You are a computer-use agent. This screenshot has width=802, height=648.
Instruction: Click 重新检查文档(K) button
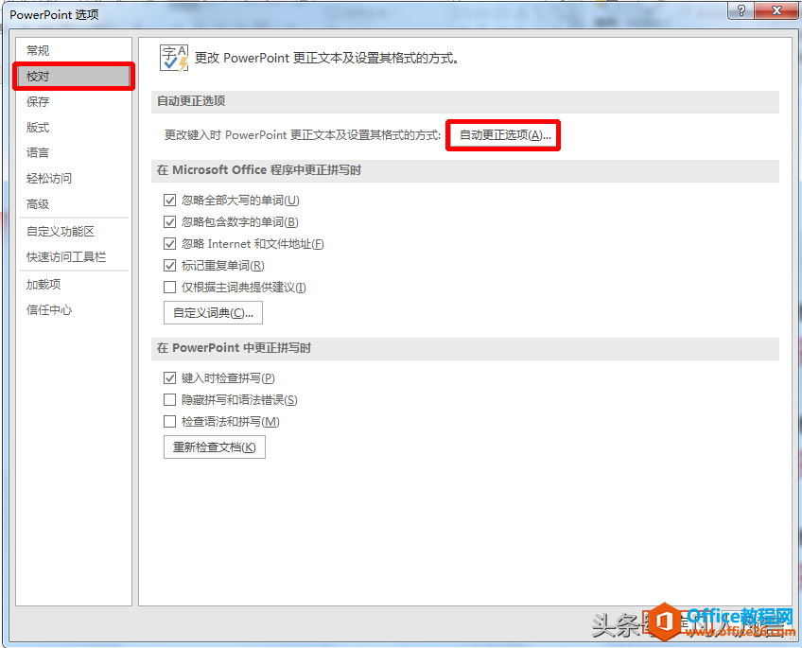point(214,447)
